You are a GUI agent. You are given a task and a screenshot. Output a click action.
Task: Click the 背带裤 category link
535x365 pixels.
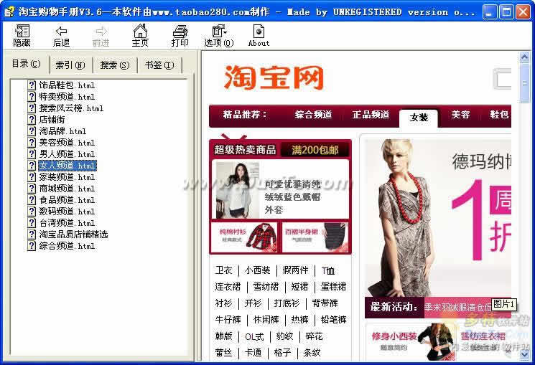[x=325, y=303]
